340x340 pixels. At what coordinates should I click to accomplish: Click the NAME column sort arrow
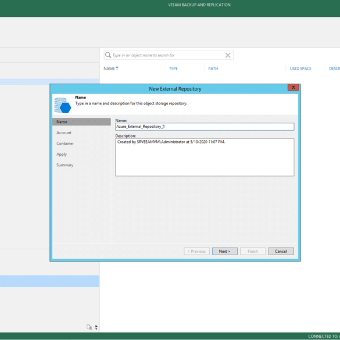[117, 69]
